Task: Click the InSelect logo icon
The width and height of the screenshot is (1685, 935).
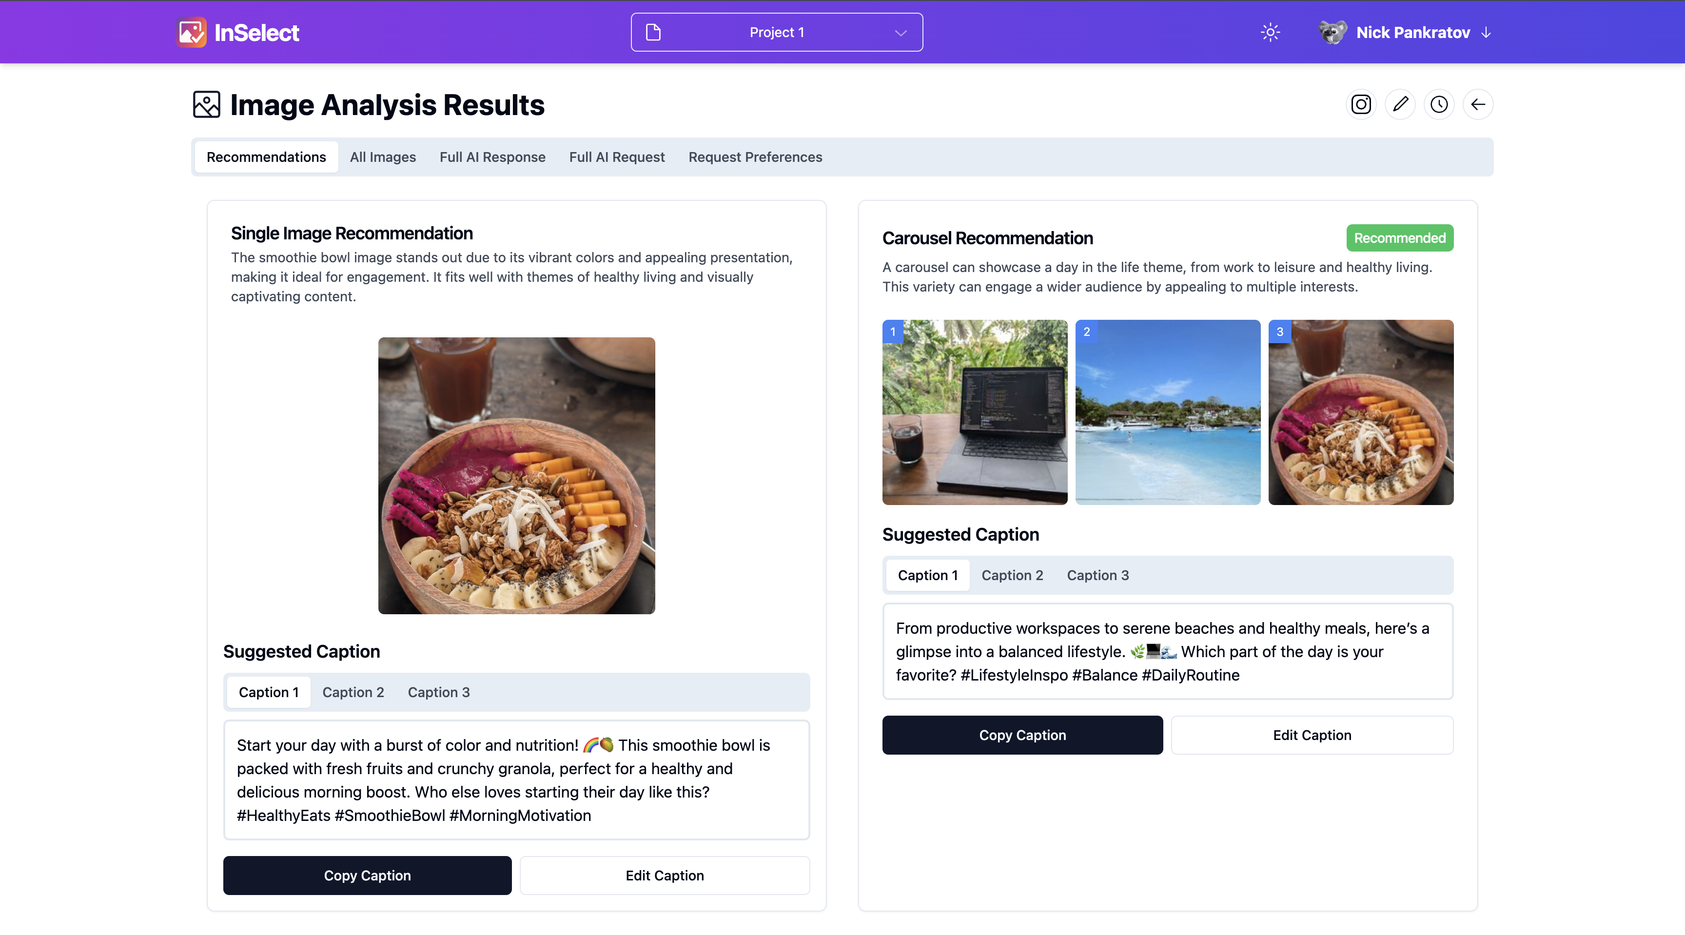Action: coord(192,32)
